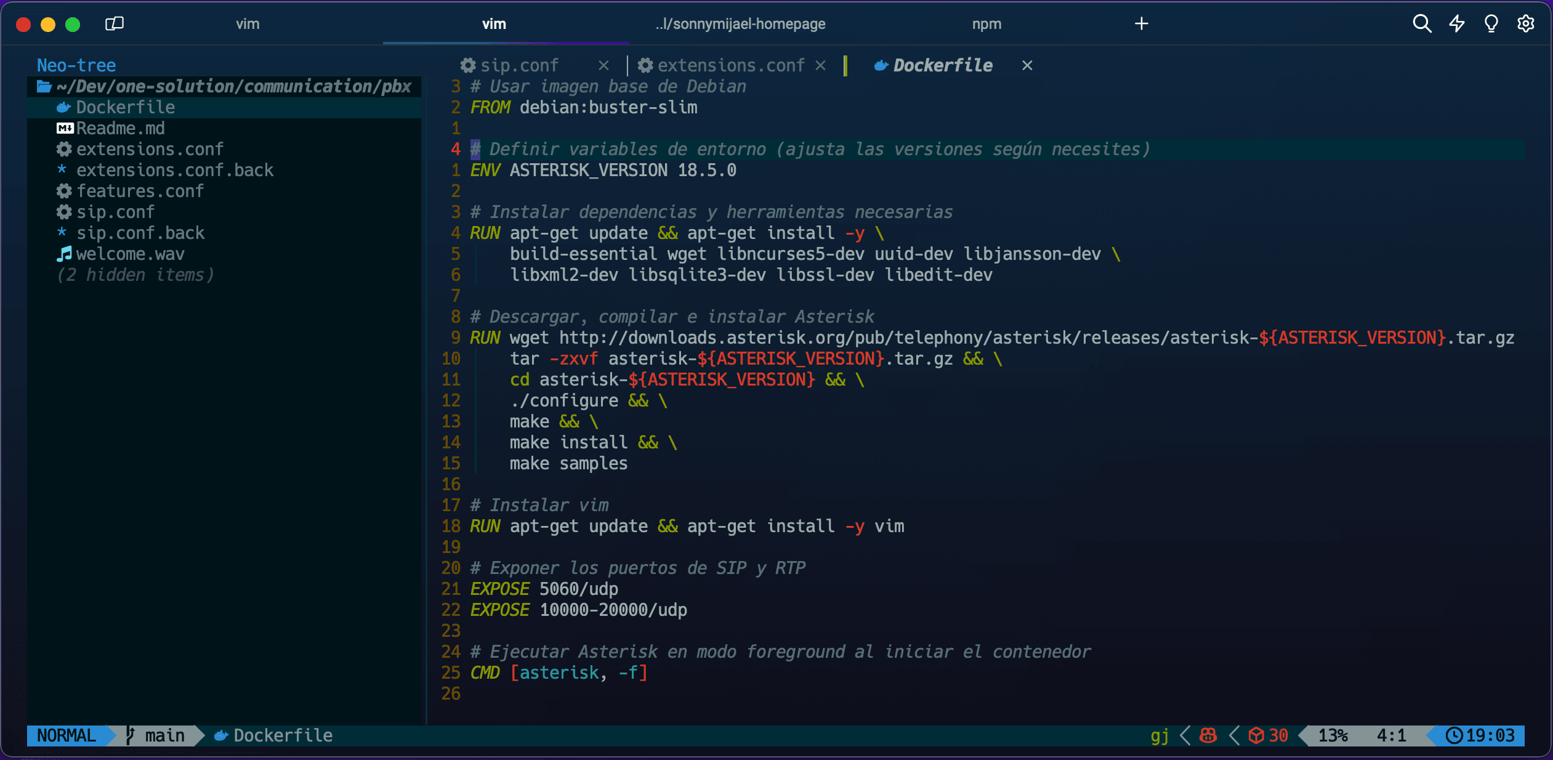Click the 'gj' pending keys in statusline

pyautogui.click(x=1160, y=736)
